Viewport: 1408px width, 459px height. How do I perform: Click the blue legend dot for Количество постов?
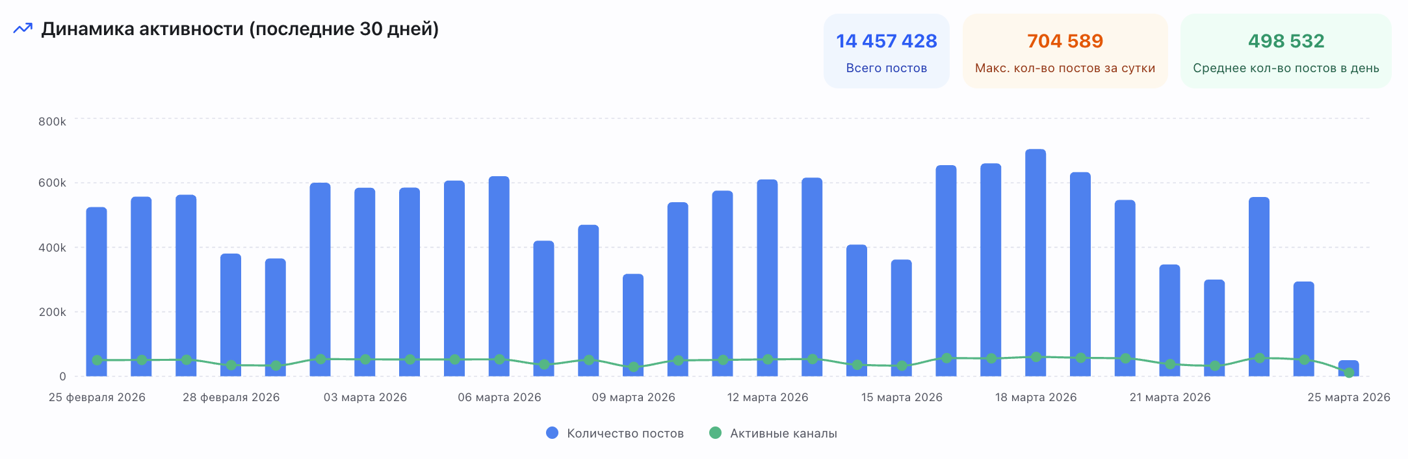click(x=552, y=433)
